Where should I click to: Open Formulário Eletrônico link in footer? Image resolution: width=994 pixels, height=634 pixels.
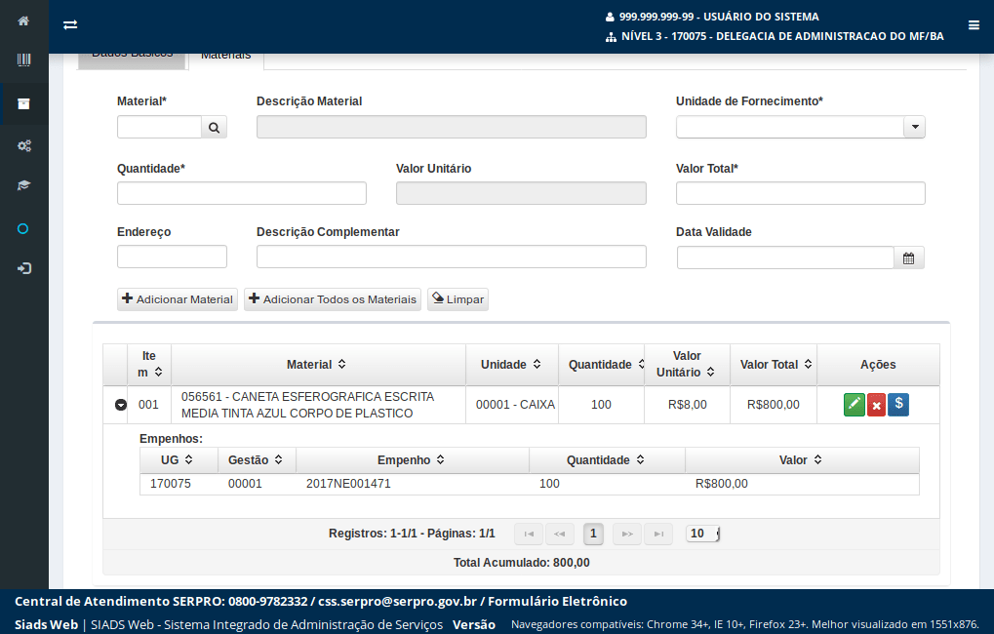[557, 601]
